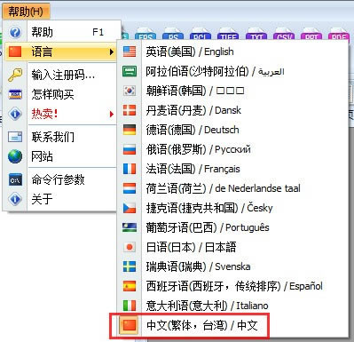The width and height of the screenshot is (354, 342).
Task: Click the blue question mark help icon
Action: pyautogui.click(x=15, y=32)
